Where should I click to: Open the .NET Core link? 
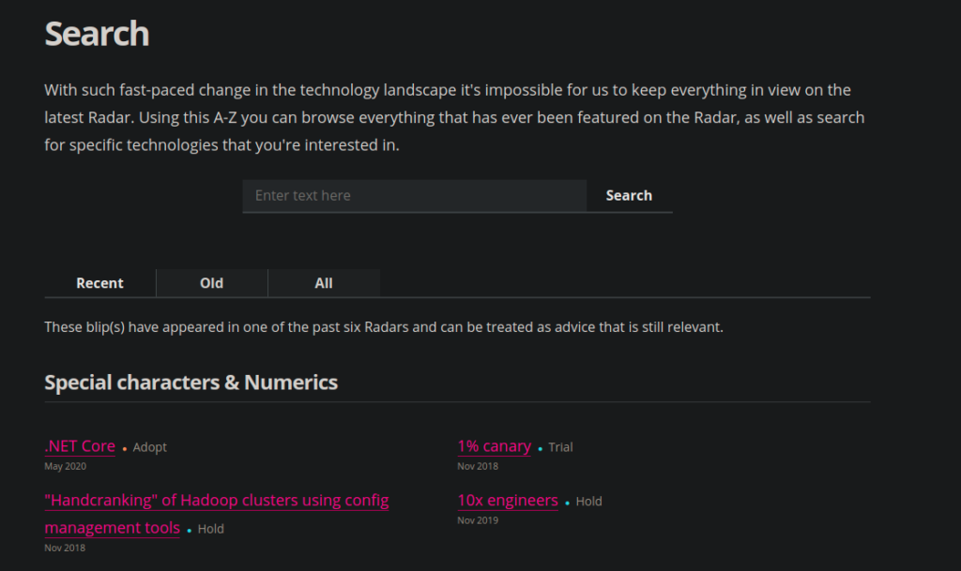(x=80, y=446)
